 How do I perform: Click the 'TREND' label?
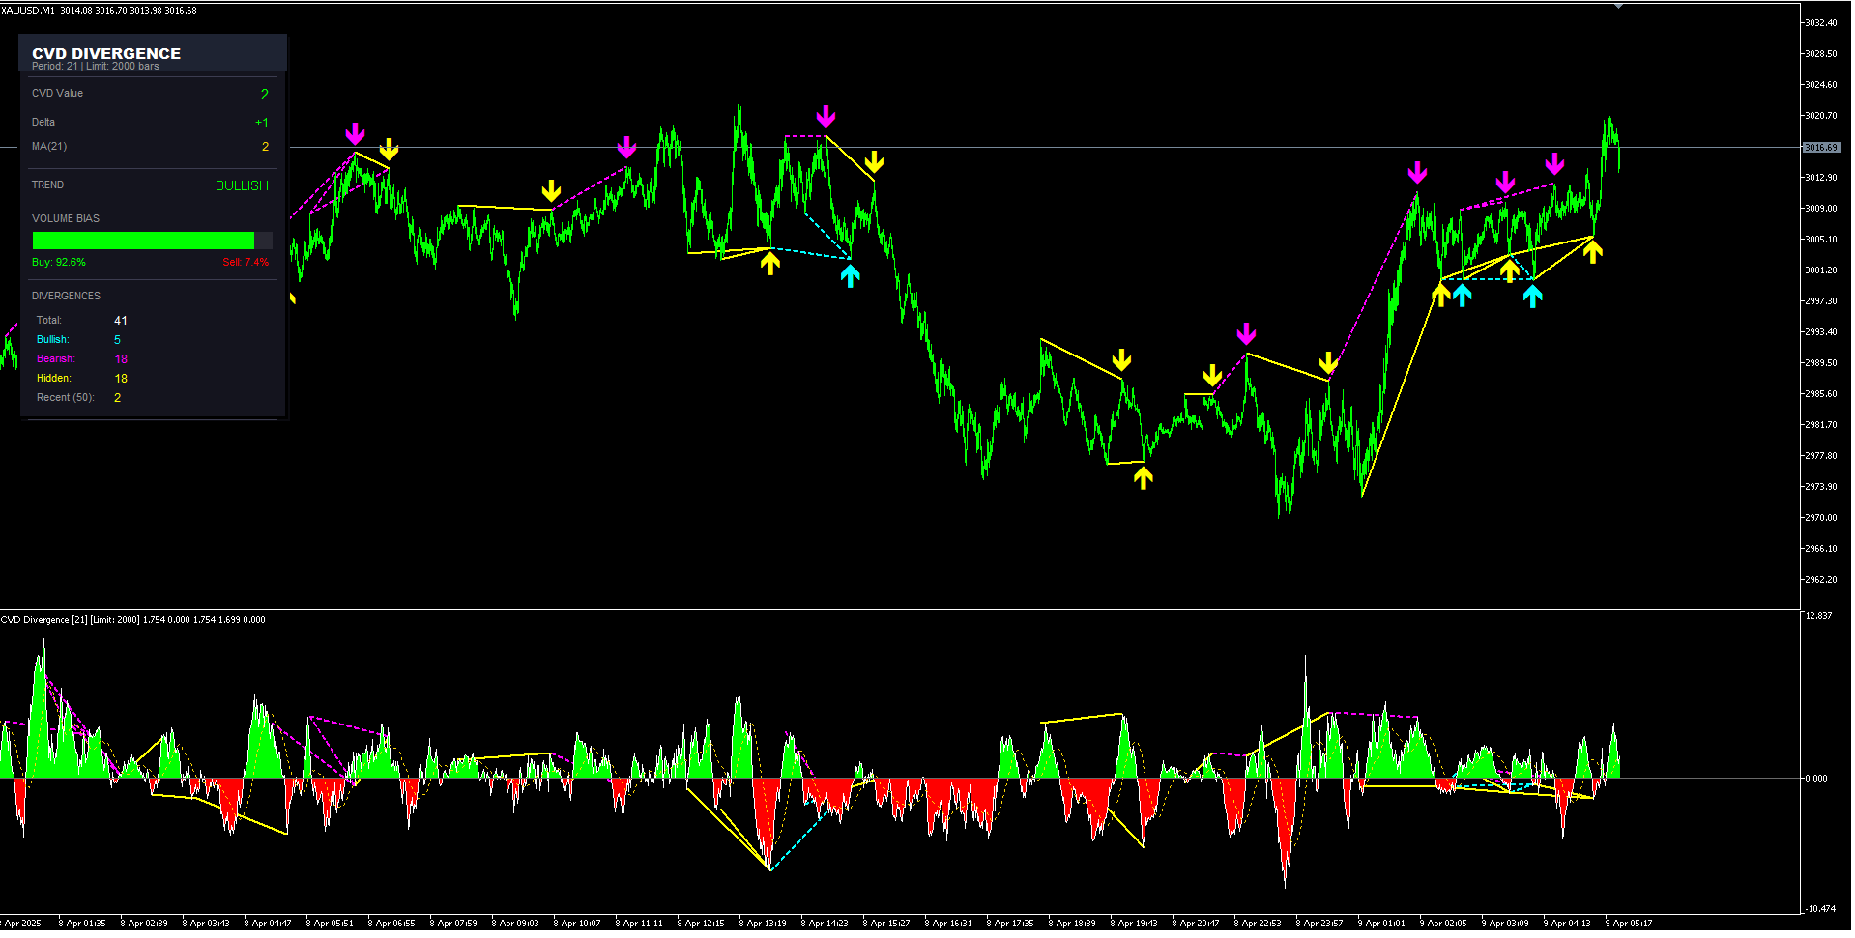coord(47,185)
